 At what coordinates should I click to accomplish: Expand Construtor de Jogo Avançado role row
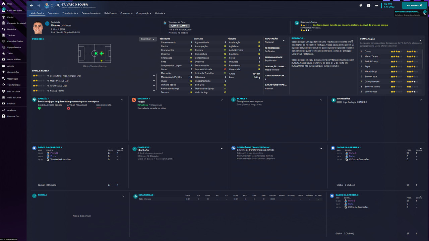(154, 76)
